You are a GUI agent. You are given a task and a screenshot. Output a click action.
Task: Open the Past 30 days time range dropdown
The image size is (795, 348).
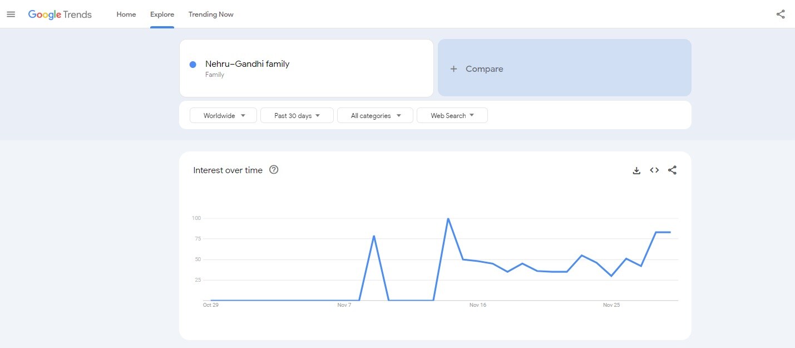point(297,115)
